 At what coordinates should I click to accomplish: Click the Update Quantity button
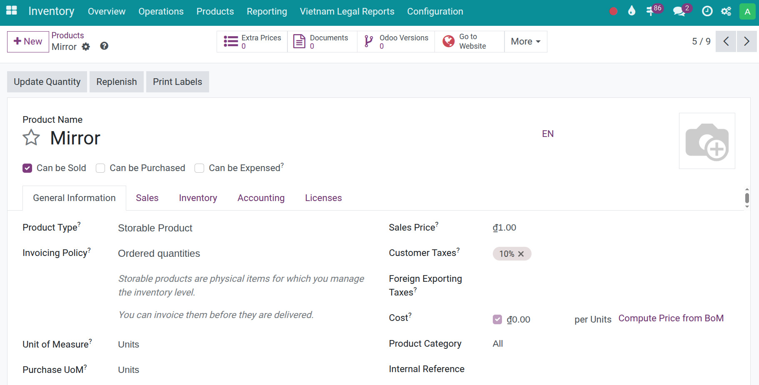[x=47, y=82]
